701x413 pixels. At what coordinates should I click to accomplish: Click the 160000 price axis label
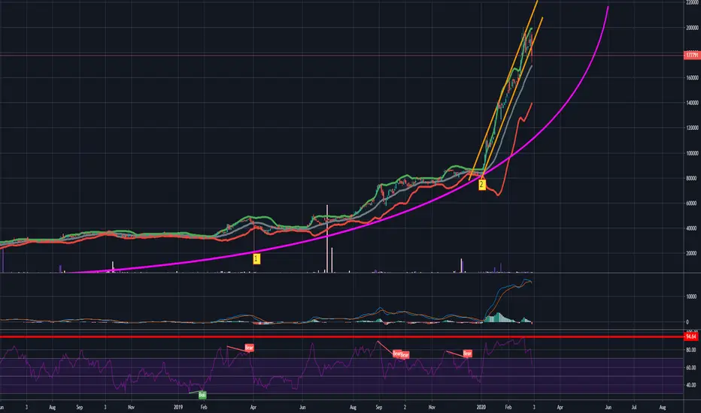pos(692,77)
